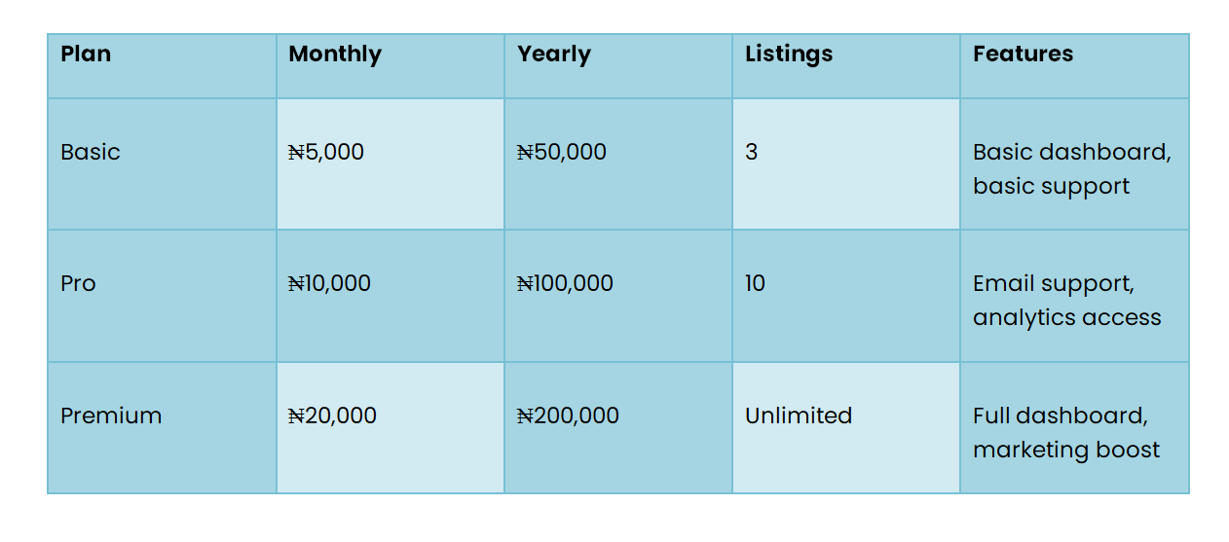Select the Email support, analytics access cell

(1074, 297)
